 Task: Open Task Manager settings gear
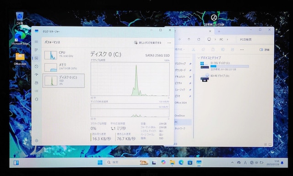tap(37, 140)
